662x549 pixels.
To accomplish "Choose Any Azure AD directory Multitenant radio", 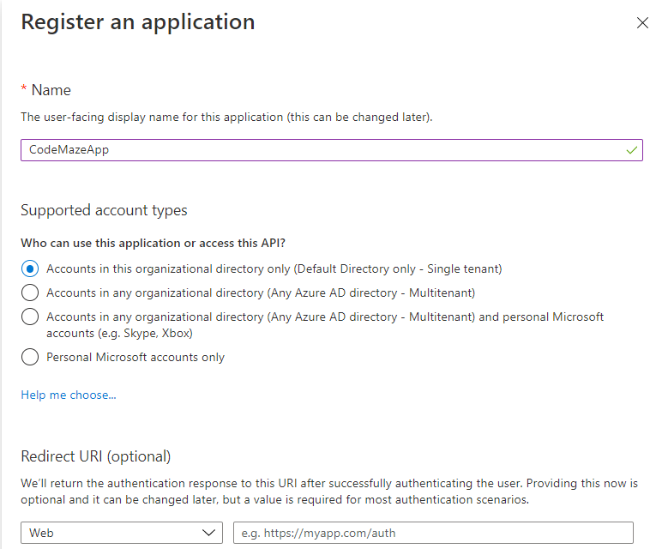I will coord(30,293).
